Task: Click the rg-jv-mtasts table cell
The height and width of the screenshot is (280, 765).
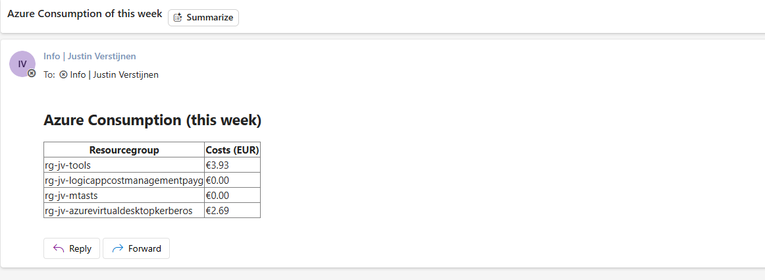Action: coord(124,196)
